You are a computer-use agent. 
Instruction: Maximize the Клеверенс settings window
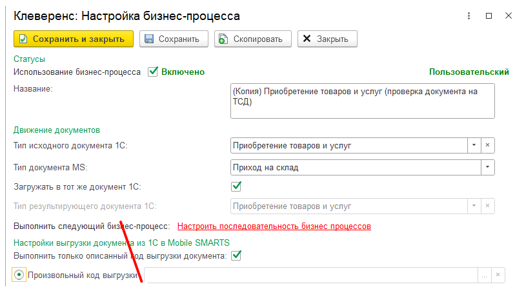[489, 15]
